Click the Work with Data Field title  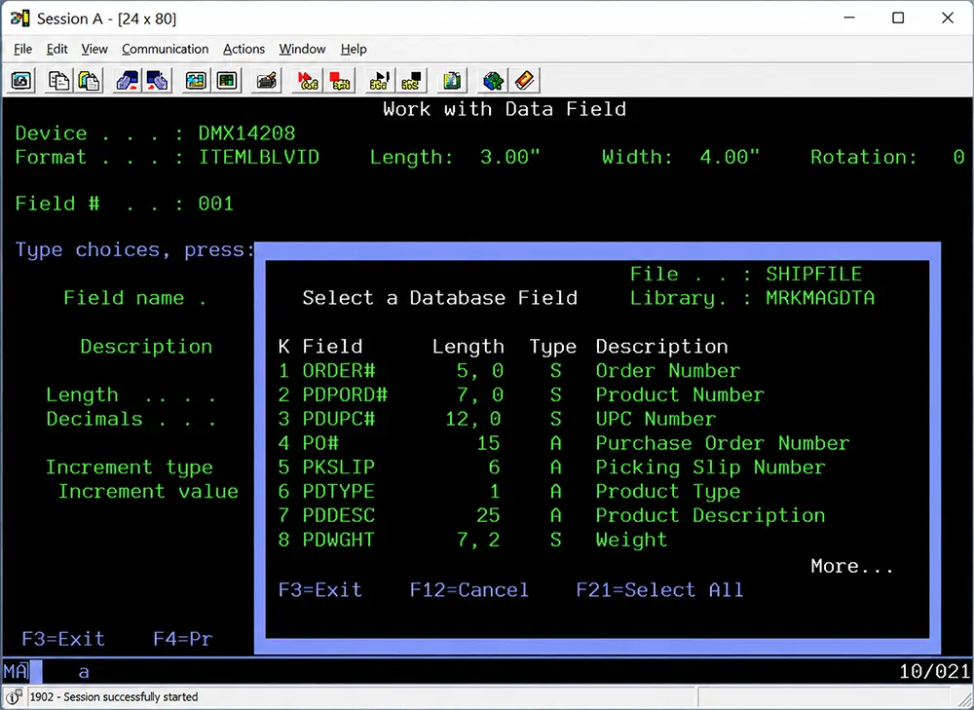pyautogui.click(x=505, y=109)
